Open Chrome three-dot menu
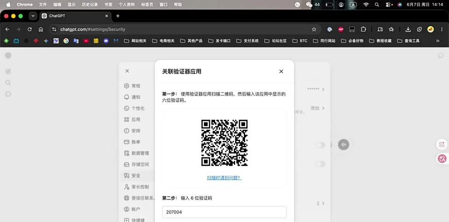The image size is (449, 222). pyautogui.click(x=442, y=29)
